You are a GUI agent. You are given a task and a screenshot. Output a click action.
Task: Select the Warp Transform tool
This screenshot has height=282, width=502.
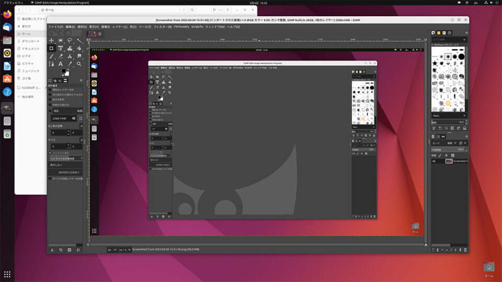pos(70,48)
